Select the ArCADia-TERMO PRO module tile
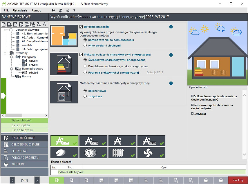The height and width of the screenshot is (184, 248). [151, 141]
